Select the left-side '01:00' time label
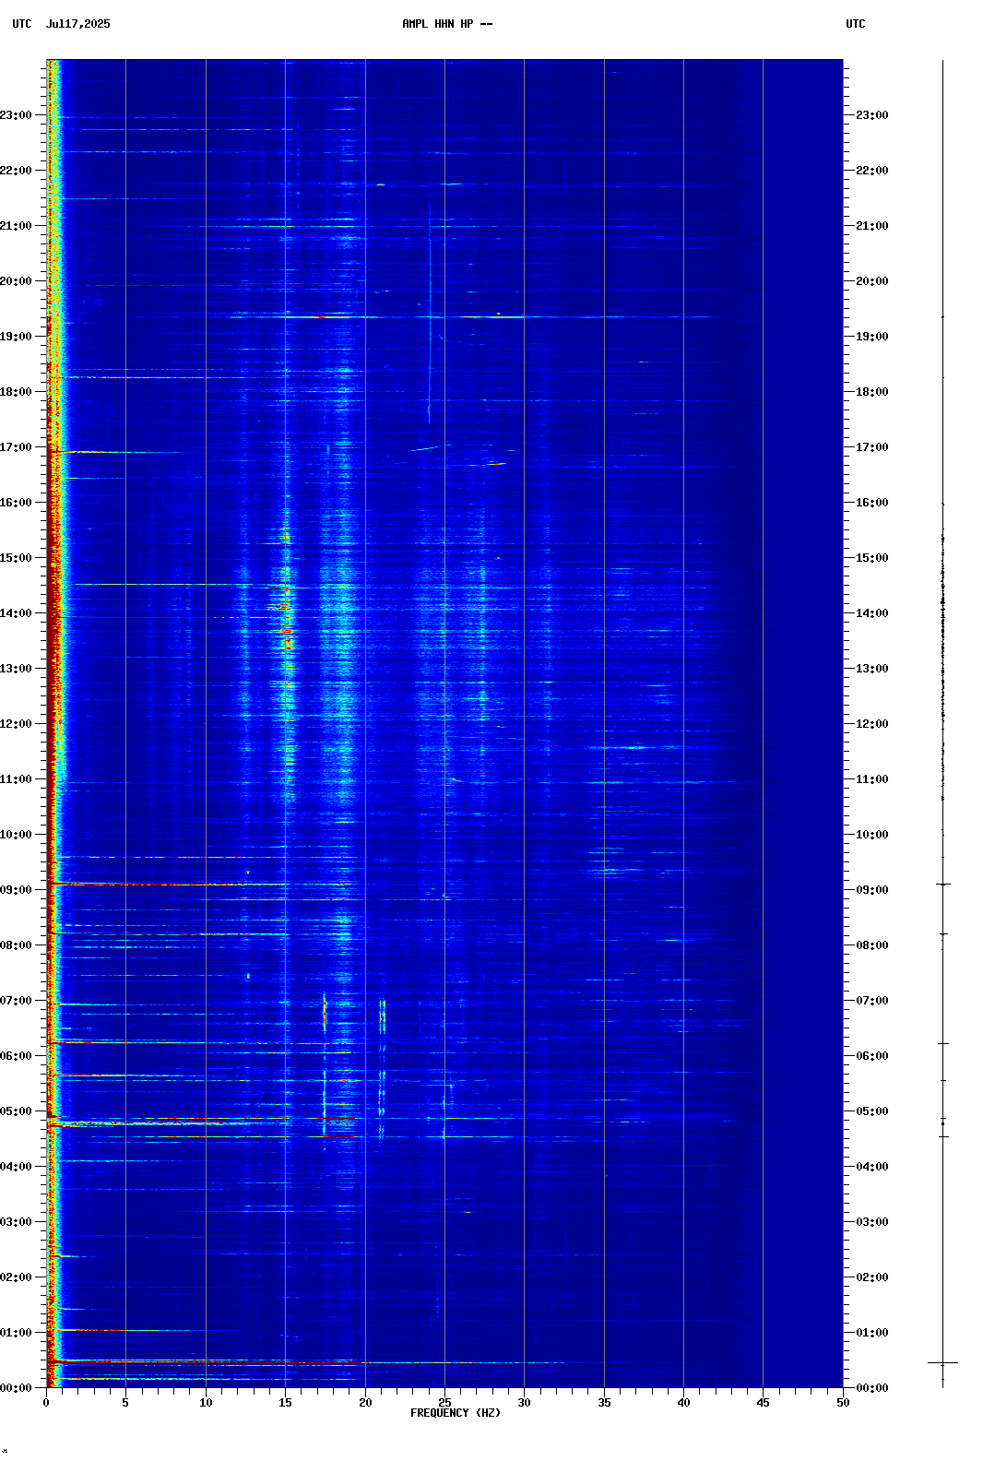983x1461 pixels. pyautogui.click(x=16, y=1333)
